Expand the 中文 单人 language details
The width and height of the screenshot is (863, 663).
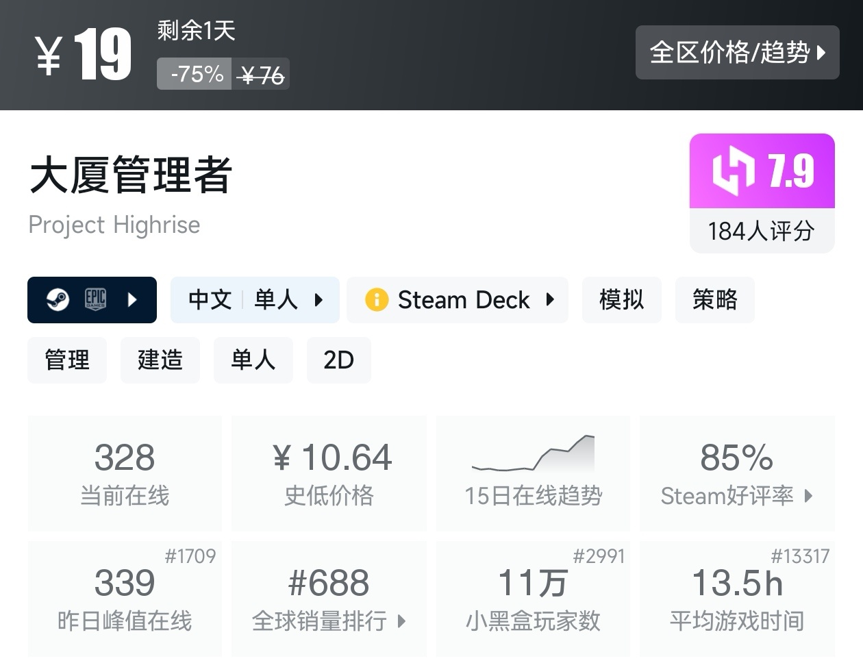tap(318, 300)
